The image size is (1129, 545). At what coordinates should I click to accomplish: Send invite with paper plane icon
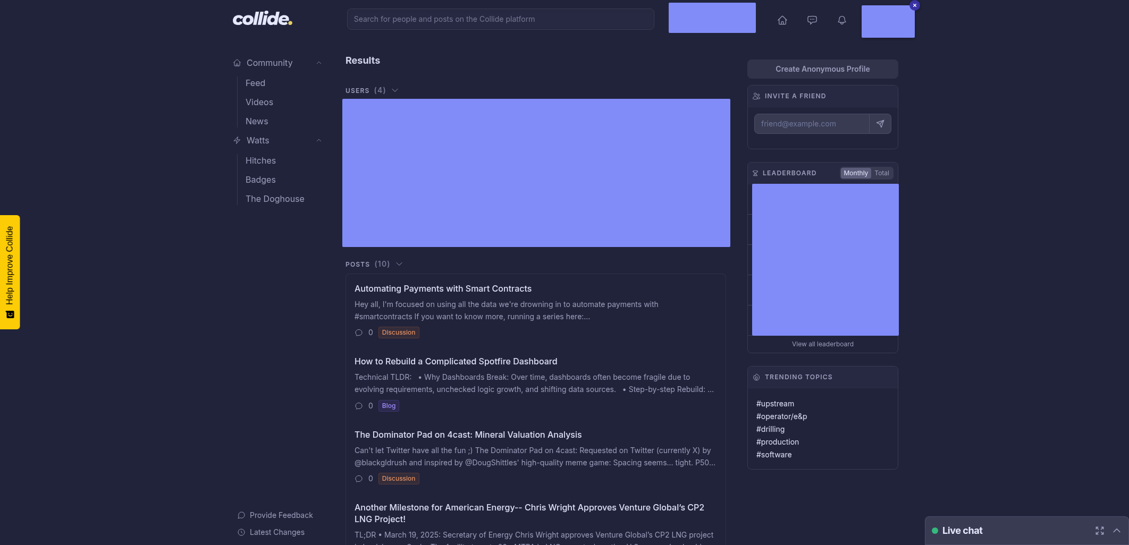click(880, 124)
